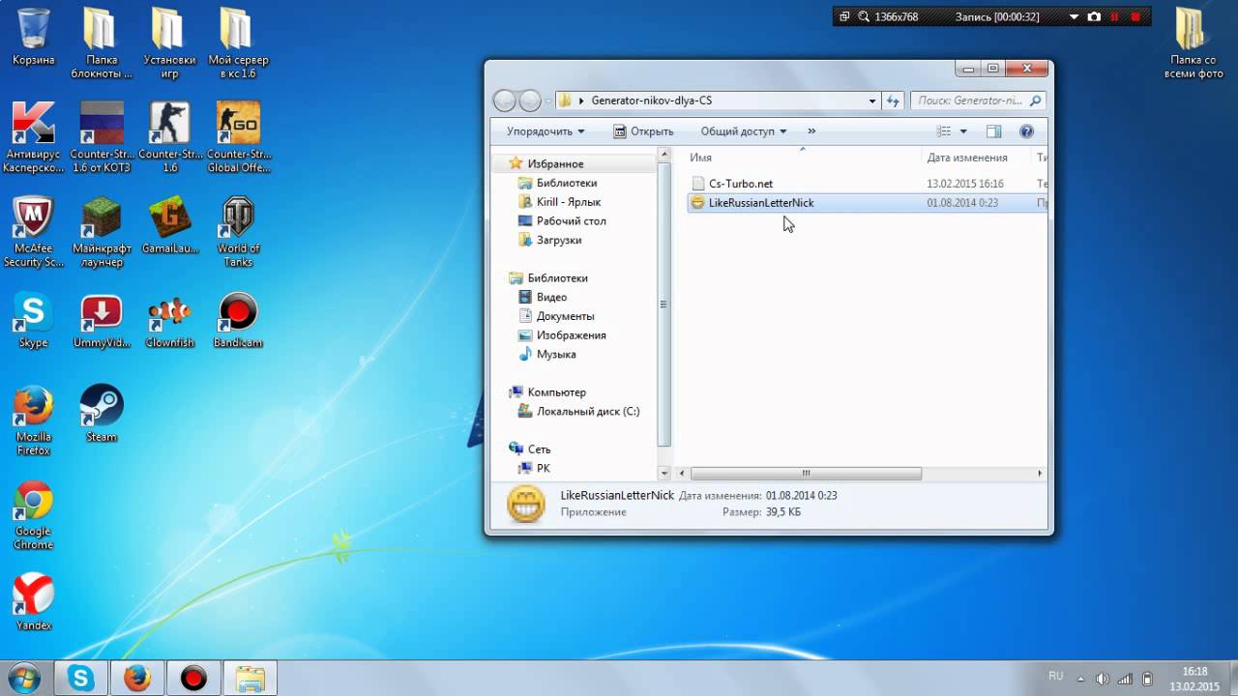The height and width of the screenshot is (696, 1238).
Task: Open the Skype desktop shortcut
Action: 33,320
